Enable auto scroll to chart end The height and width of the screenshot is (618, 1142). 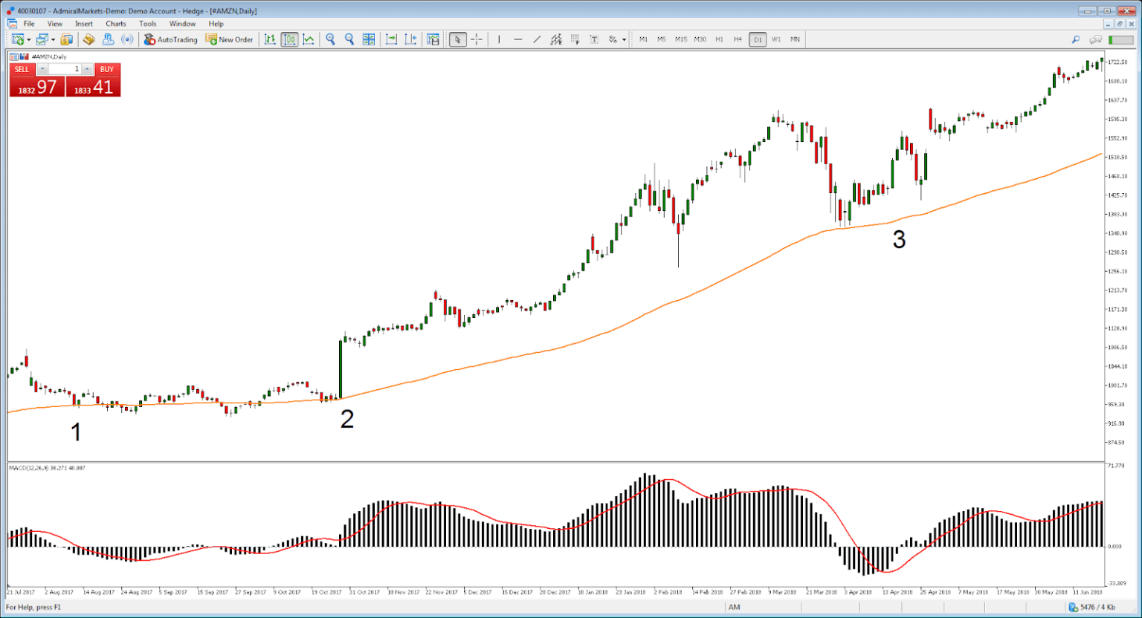[392, 39]
